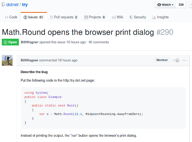192x142 pixels.
Task: Click the Projects count badge 0
Action: coord(104,17)
